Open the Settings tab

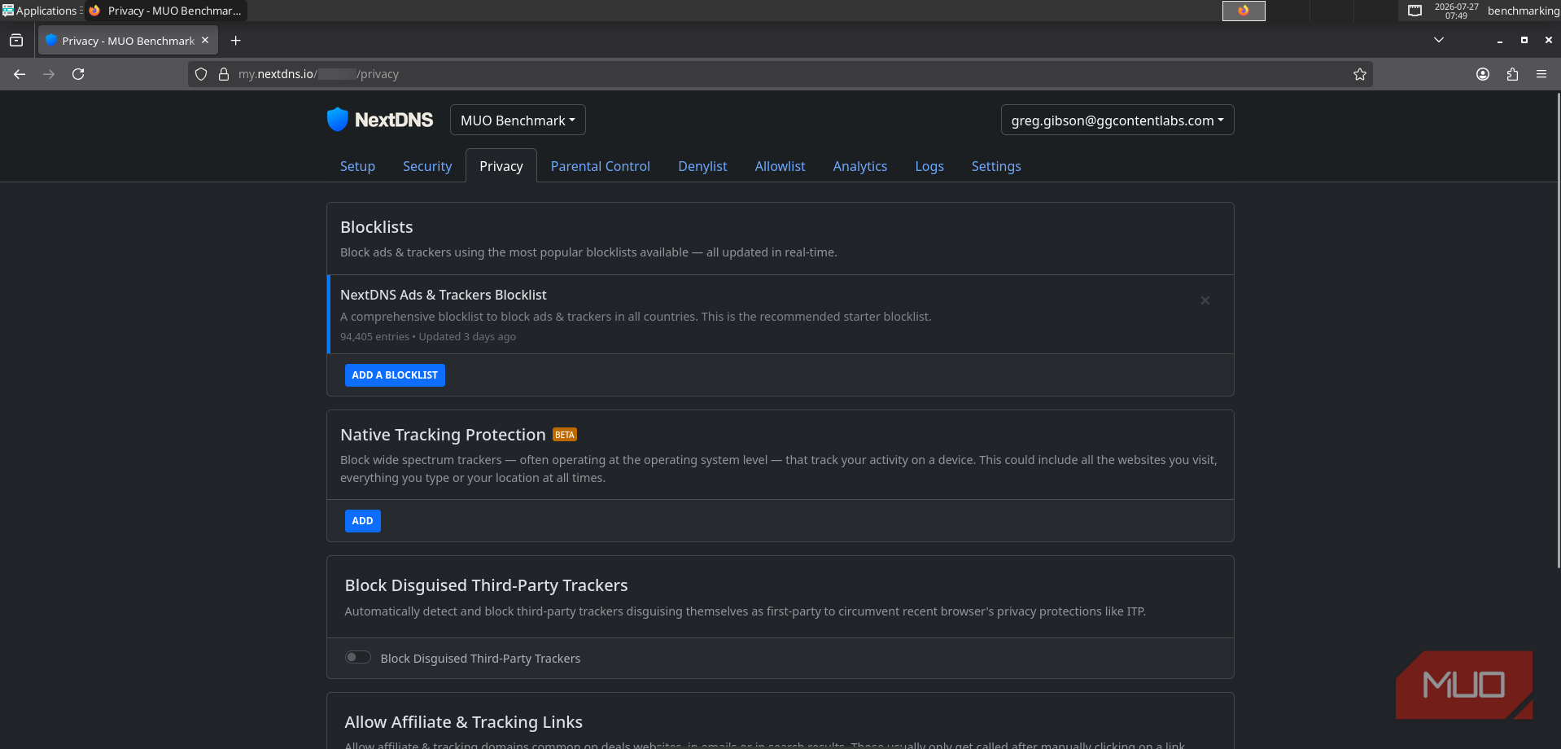996,166
